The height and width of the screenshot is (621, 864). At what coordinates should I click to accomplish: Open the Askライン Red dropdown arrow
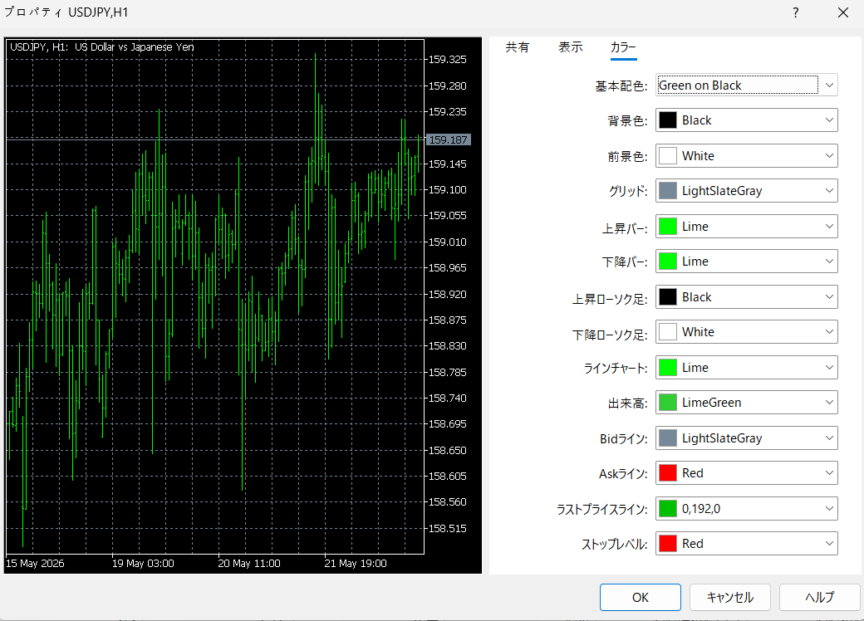(829, 473)
